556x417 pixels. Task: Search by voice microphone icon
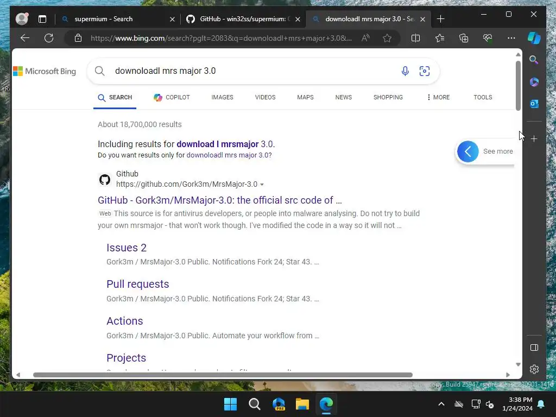pos(405,71)
